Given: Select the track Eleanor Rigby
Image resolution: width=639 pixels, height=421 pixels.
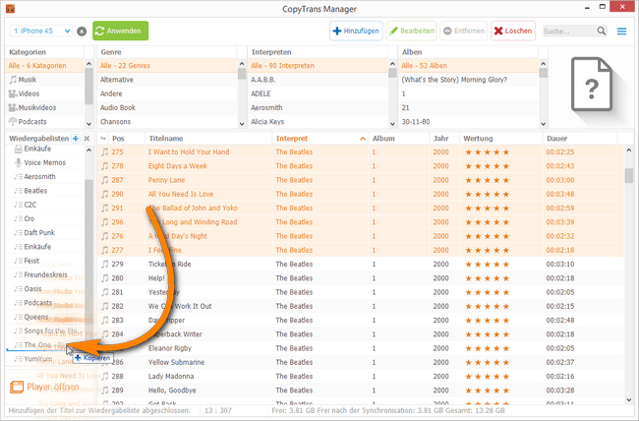Looking at the screenshot, I should (x=361, y=348).
